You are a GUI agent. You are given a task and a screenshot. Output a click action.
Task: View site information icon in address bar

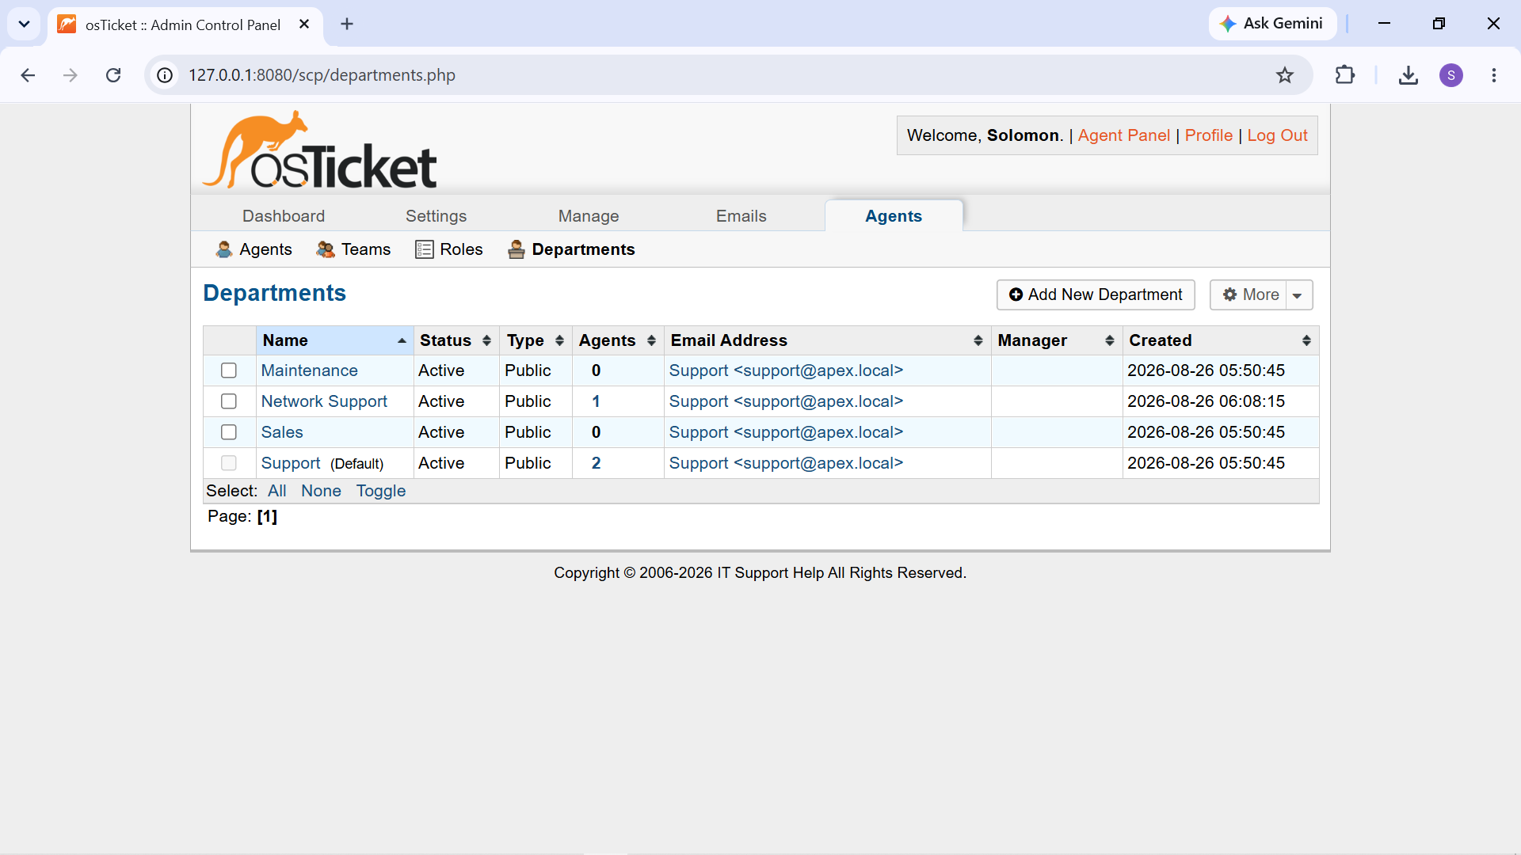click(165, 75)
